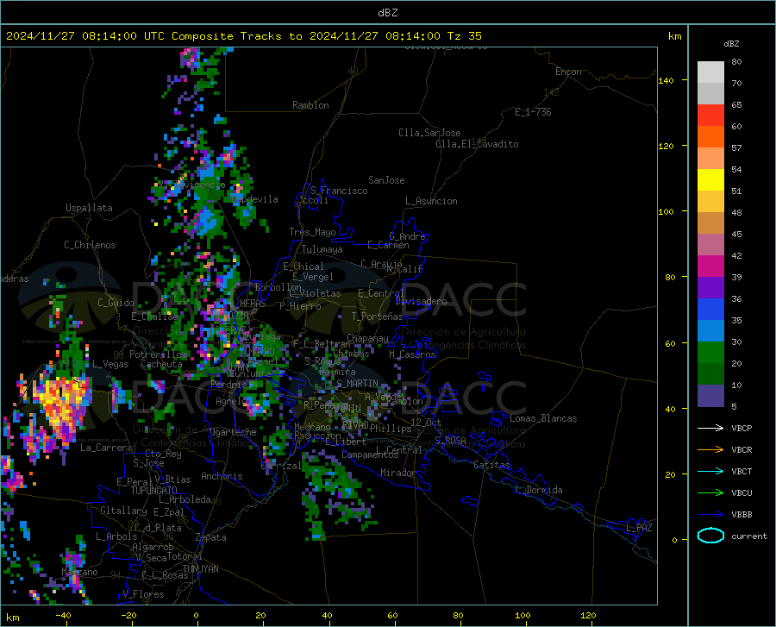Click the 140 tick on the vertical axis

666,80
